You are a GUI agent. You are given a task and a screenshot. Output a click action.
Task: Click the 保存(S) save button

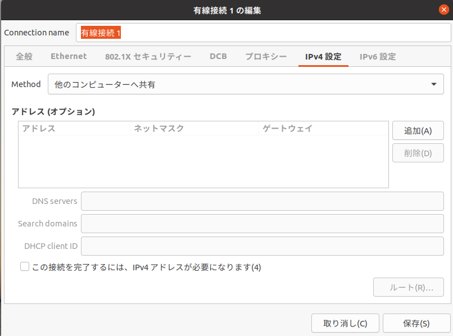(x=416, y=323)
